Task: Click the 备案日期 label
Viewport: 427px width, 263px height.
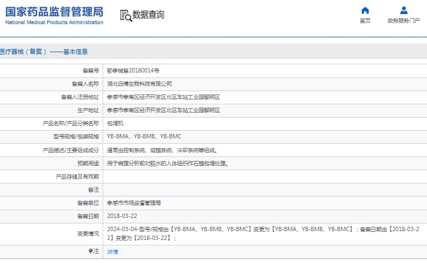Action: coord(88,216)
